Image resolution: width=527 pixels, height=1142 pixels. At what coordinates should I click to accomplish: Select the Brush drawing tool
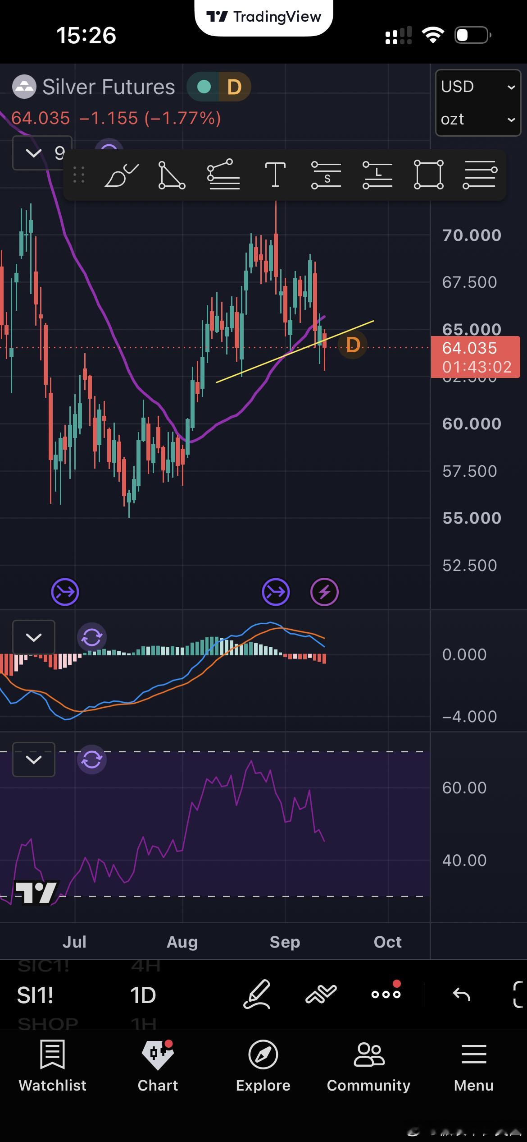(x=121, y=175)
